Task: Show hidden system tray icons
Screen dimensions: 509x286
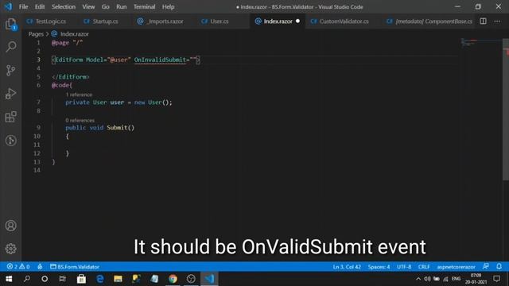Action: tap(418, 279)
